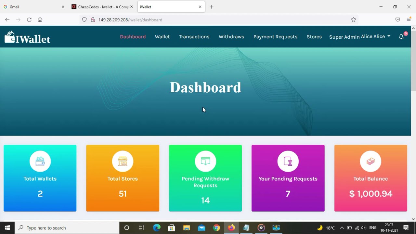This screenshot has width=416, height=234.
Task: Click the Total Wallets card
Action: pos(40,178)
